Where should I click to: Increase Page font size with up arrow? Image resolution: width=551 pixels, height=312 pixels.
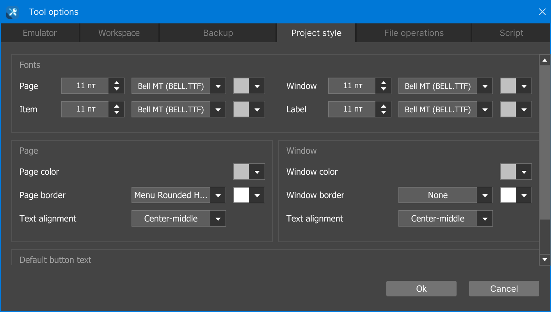116,83
